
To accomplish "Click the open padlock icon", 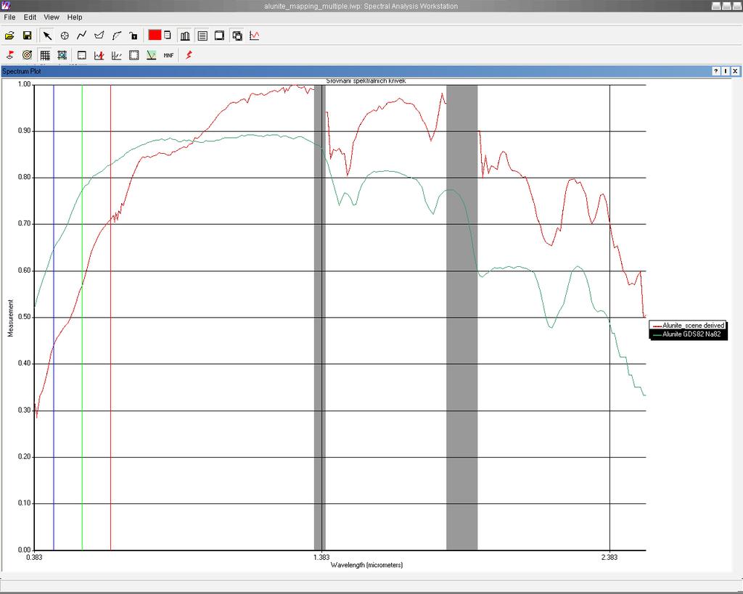I will tap(134, 36).
